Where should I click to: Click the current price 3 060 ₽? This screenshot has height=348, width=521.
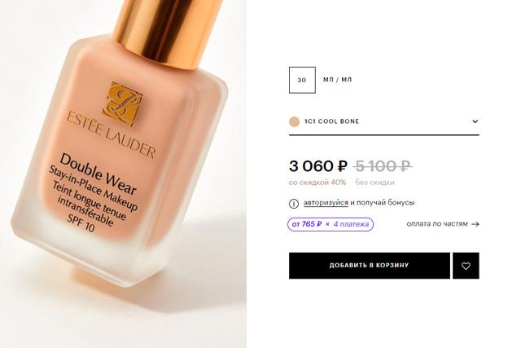pos(318,166)
